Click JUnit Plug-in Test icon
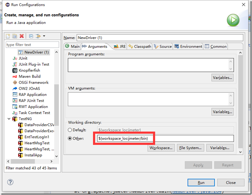252x195 pixels. [x=15, y=65]
